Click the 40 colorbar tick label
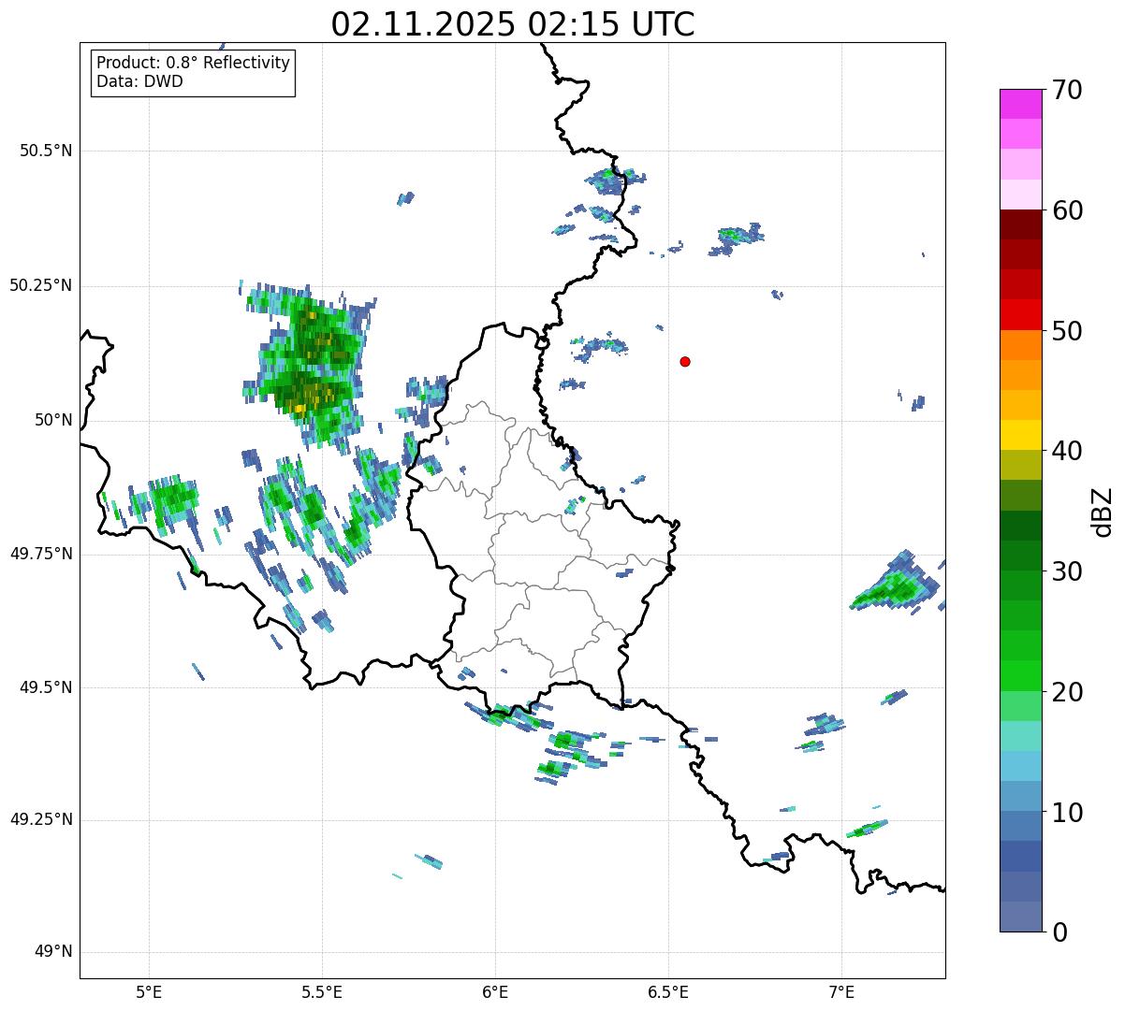The width and height of the screenshot is (1125, 1011). pyautogui.click(x=1067, y=451)
